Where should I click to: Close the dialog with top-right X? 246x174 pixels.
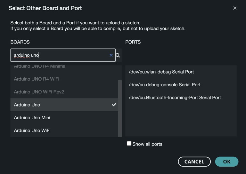click(235, 8)
